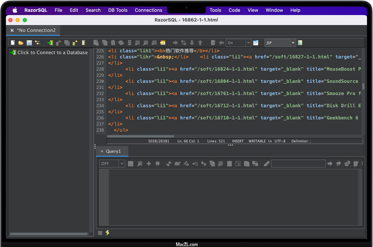Viewport: 373px width, 247px height.
Task: Click the lightning bolt icon below query results
Action: (x=107, y=233)
